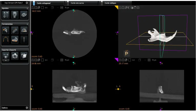
Task: Open the dental arch curve tool
Action: tap(6, 40)
